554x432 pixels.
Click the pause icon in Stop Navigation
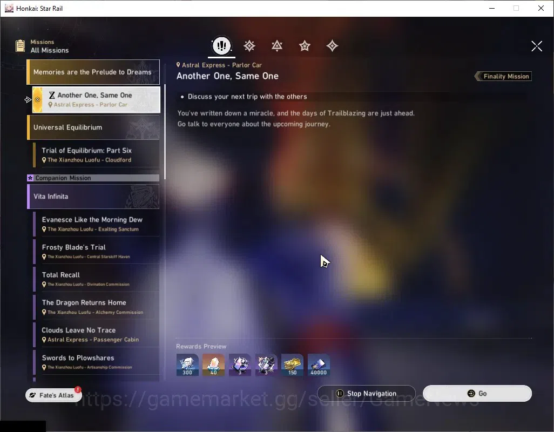pos(340,394)
